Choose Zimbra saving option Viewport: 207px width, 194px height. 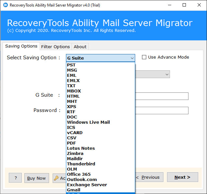pyautogui.click(x=100, y=154)
